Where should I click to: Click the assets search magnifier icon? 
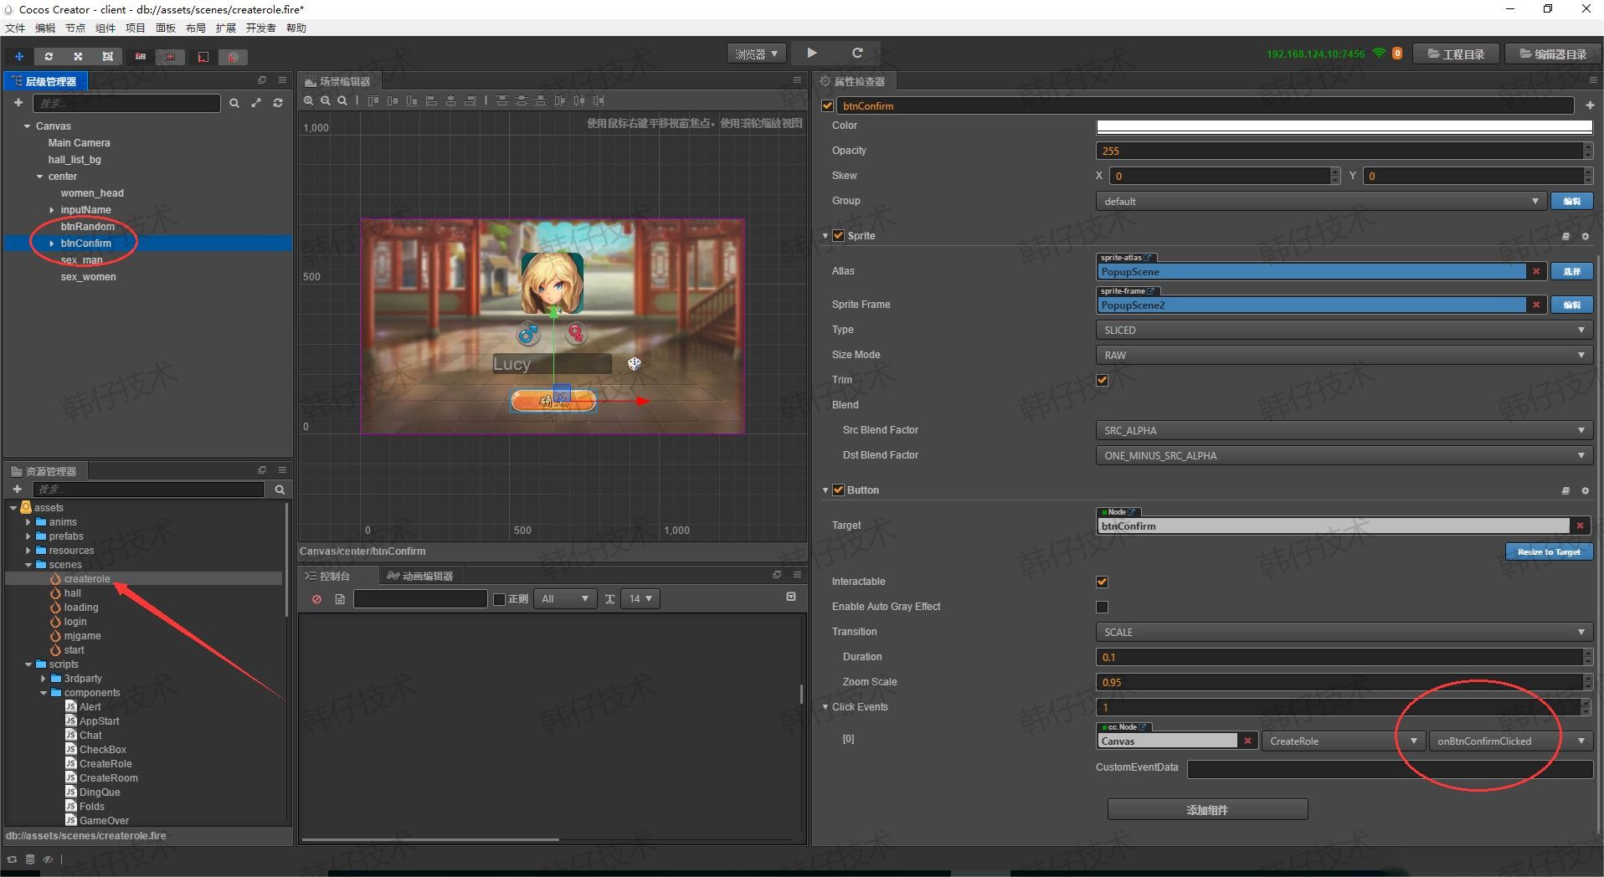coord(280,490)
